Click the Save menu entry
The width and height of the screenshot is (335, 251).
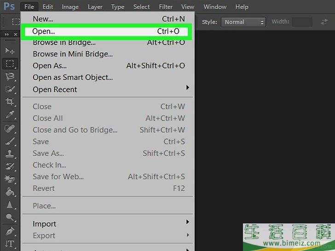click(x=109, y=142)
